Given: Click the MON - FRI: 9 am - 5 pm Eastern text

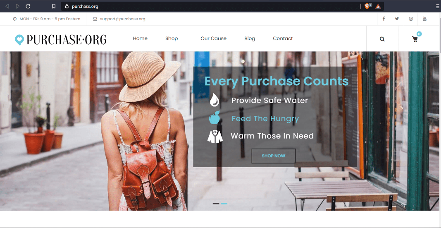Looking at the screenshot, I should [x=50, y=19].
